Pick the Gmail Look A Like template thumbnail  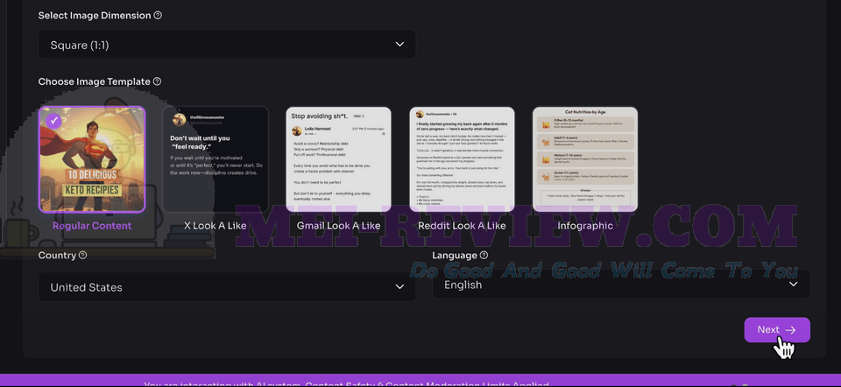[338, 159]
